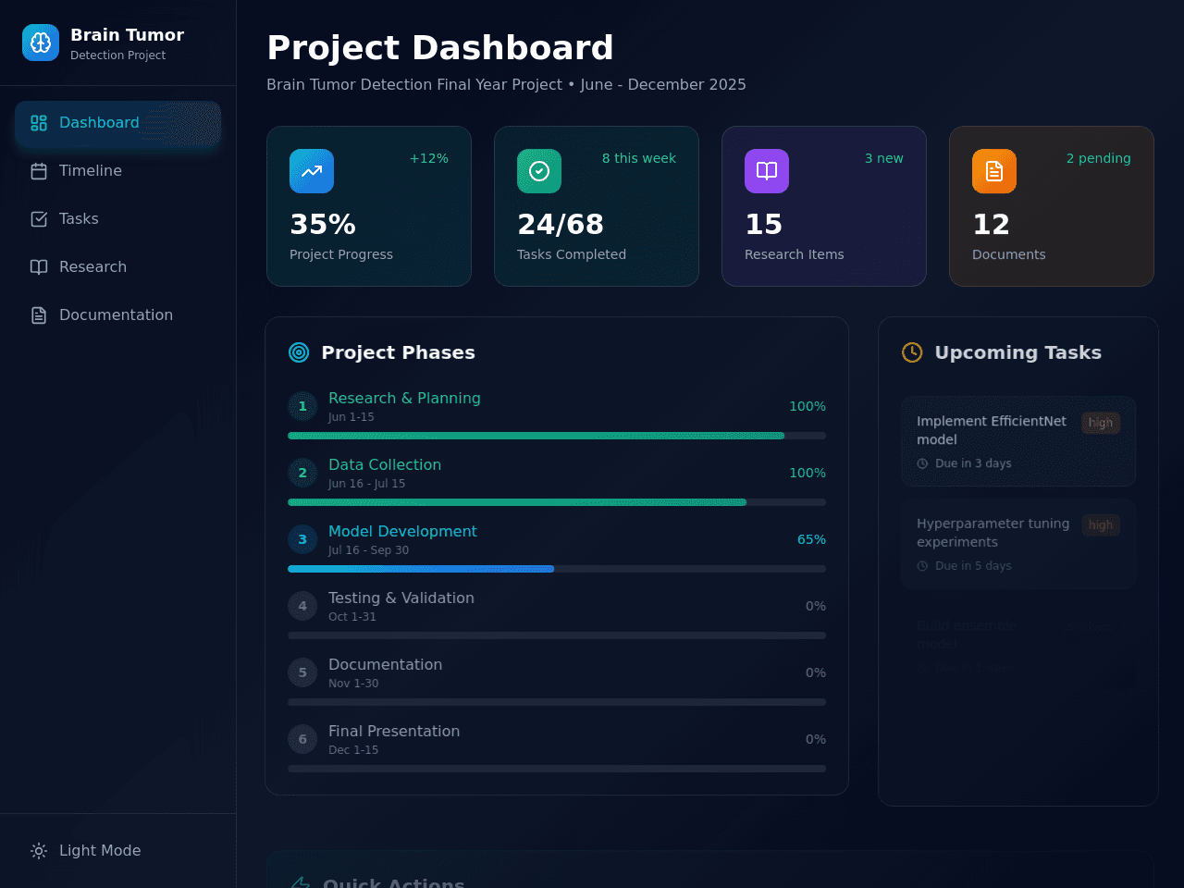Image resolution: width=1184 pixels, height=888 pixels.
Task: Click the +12% progress change label
Action: [x=429, y=158]
